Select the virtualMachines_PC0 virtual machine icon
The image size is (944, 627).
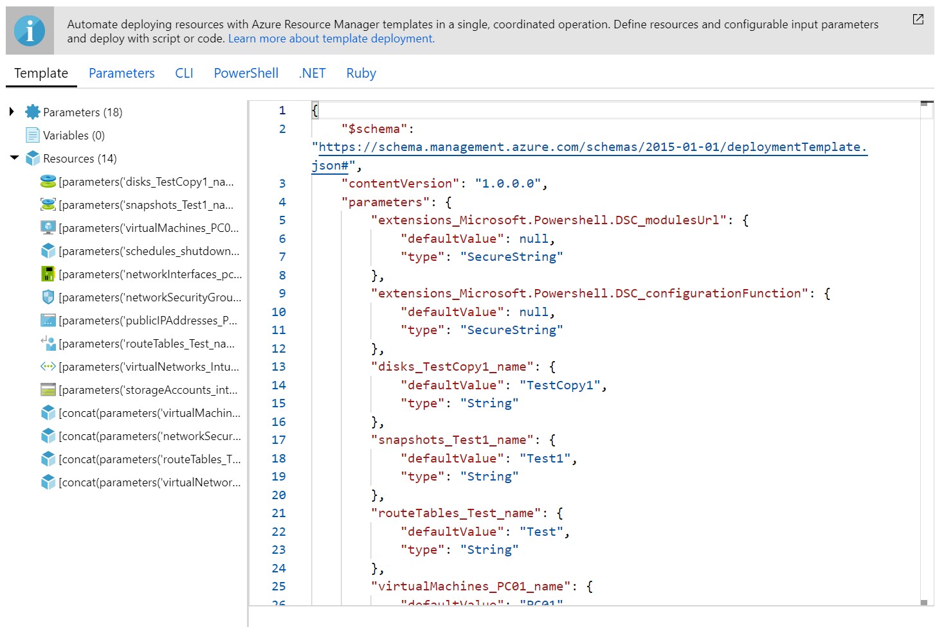pos(48,227)
